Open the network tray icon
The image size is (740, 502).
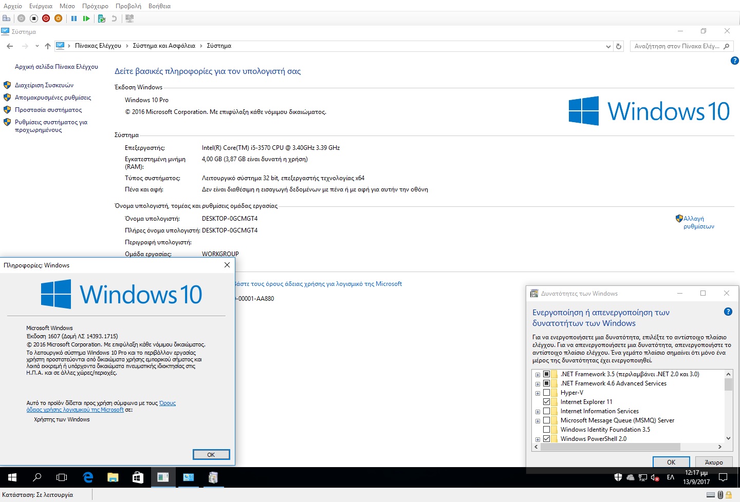click(x=643, y=477)
